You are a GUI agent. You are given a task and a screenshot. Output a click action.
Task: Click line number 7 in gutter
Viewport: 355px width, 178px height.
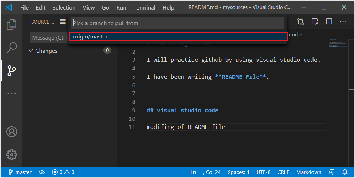(133, 93)
